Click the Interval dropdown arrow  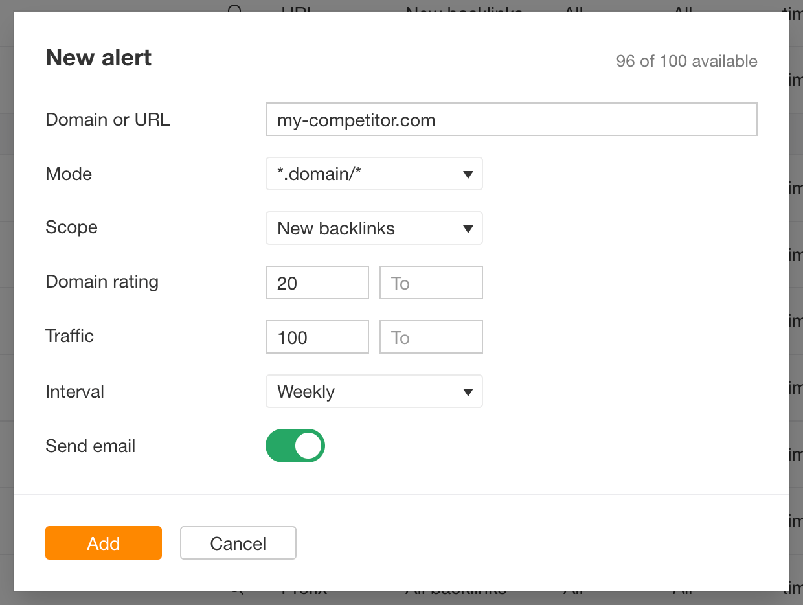468,391
